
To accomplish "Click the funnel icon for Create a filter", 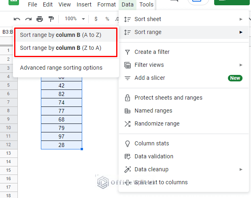I will [x=128, y=52].
